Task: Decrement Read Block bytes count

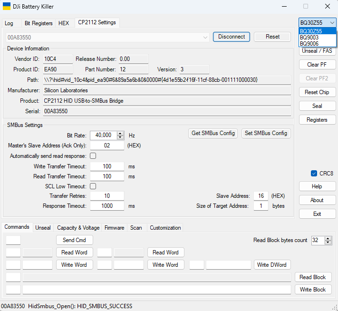Action: click(328, 242)
